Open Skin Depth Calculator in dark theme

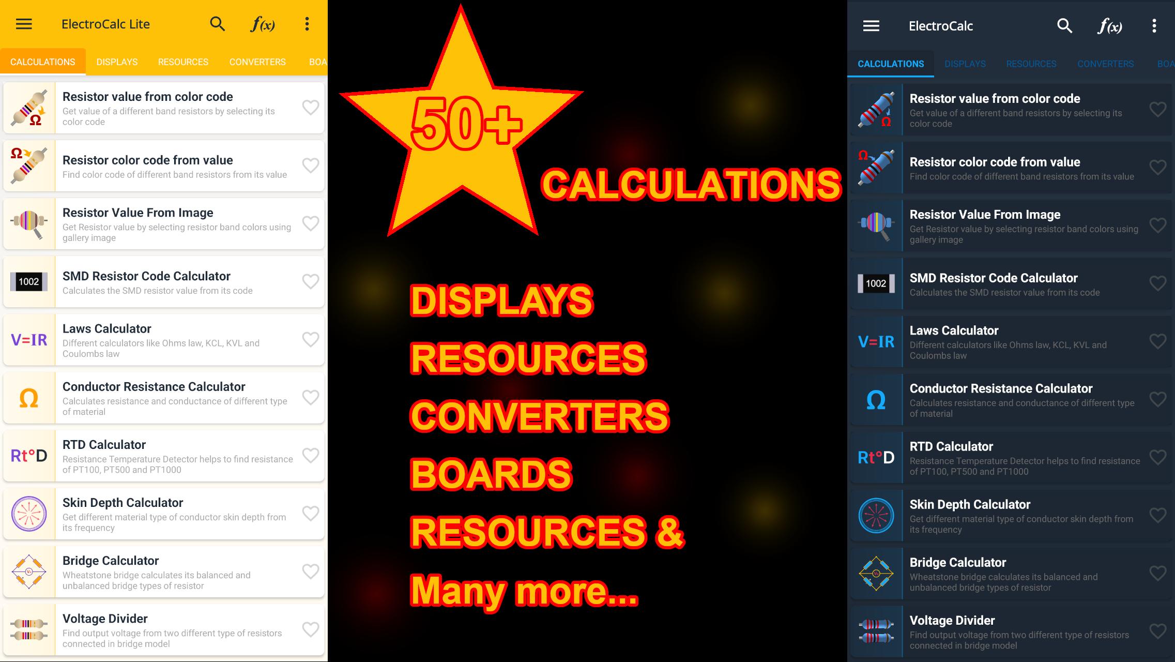click(x=1011, y=516)
